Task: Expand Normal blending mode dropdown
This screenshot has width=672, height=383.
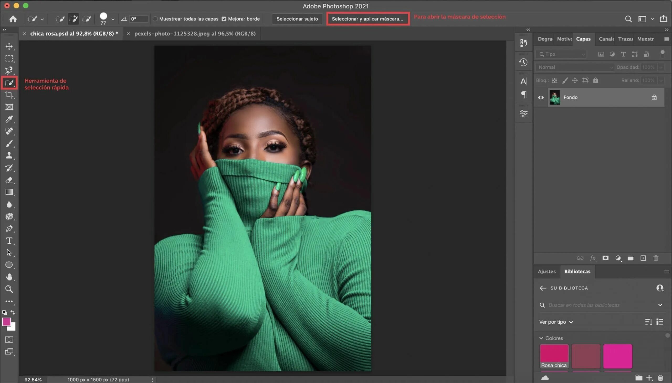Action: [574, 67]
